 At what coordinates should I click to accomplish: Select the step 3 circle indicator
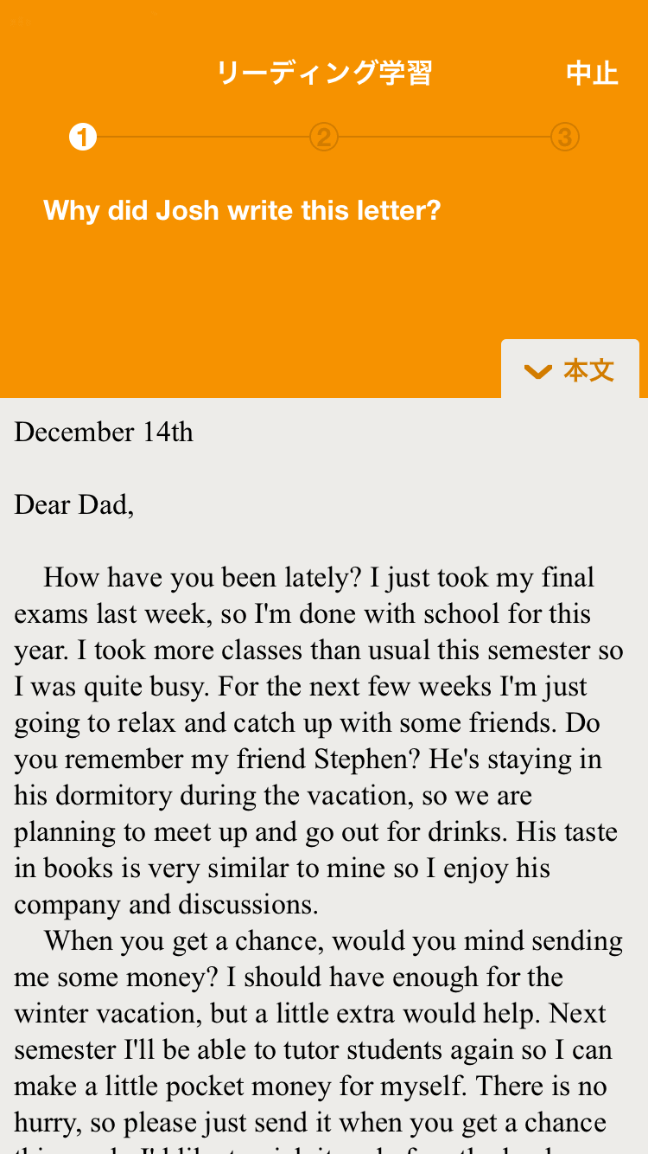tap(565, 137)
